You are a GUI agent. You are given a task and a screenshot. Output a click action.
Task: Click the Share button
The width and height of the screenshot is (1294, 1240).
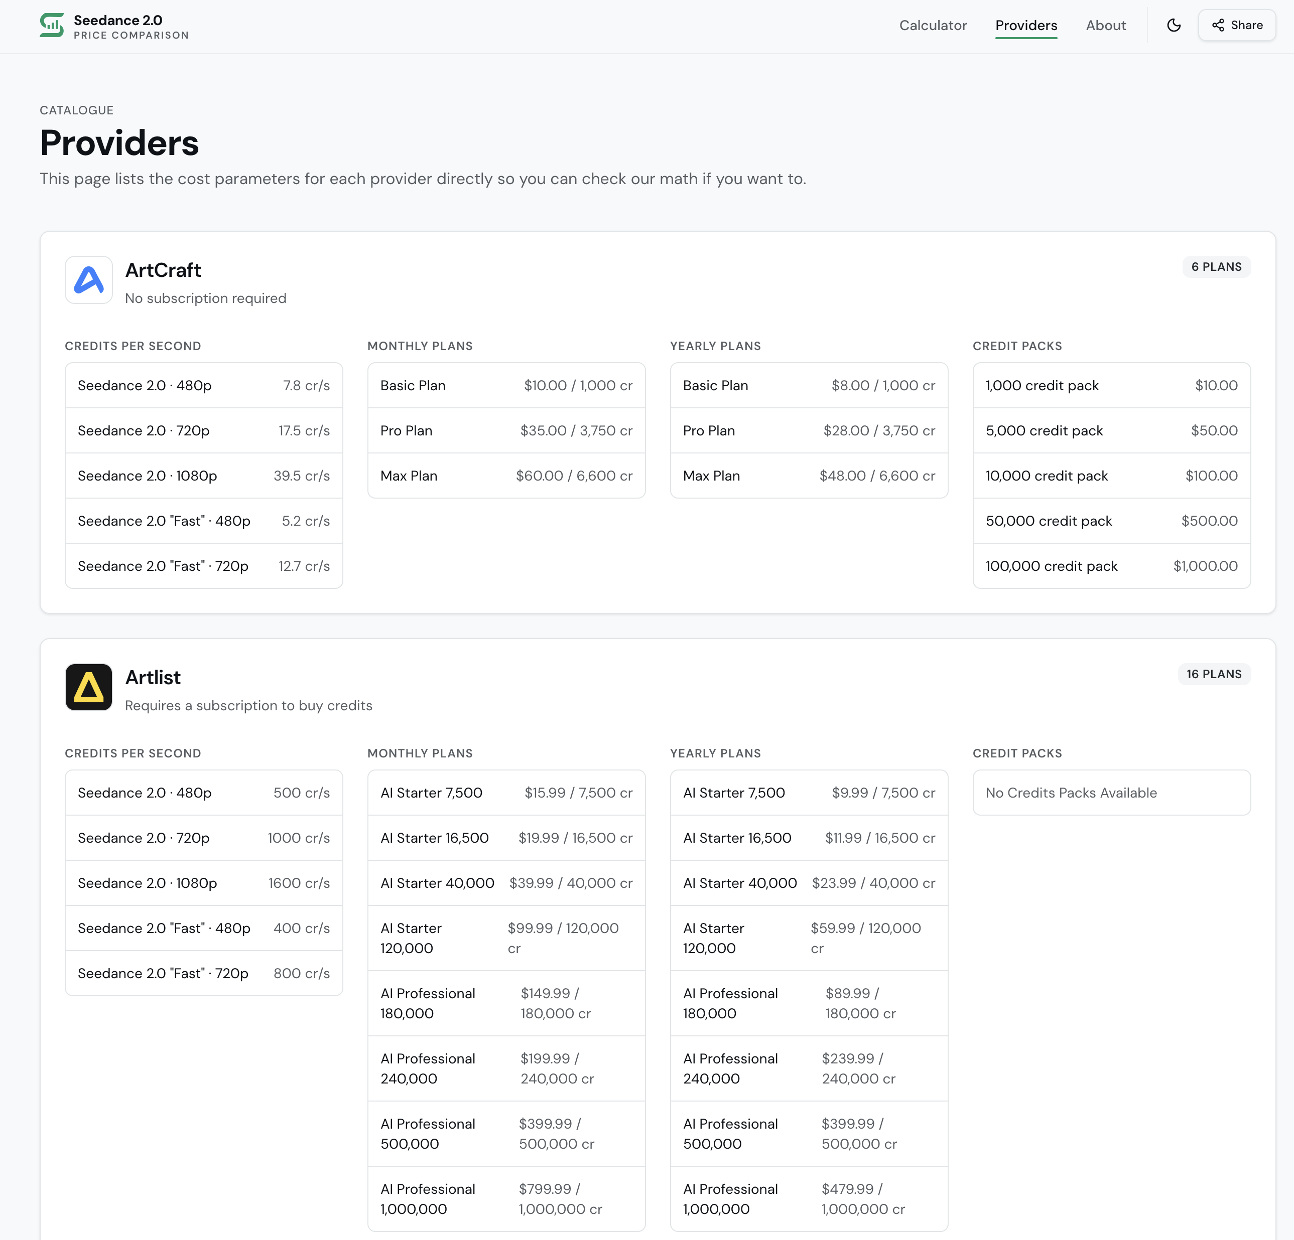1236,25
